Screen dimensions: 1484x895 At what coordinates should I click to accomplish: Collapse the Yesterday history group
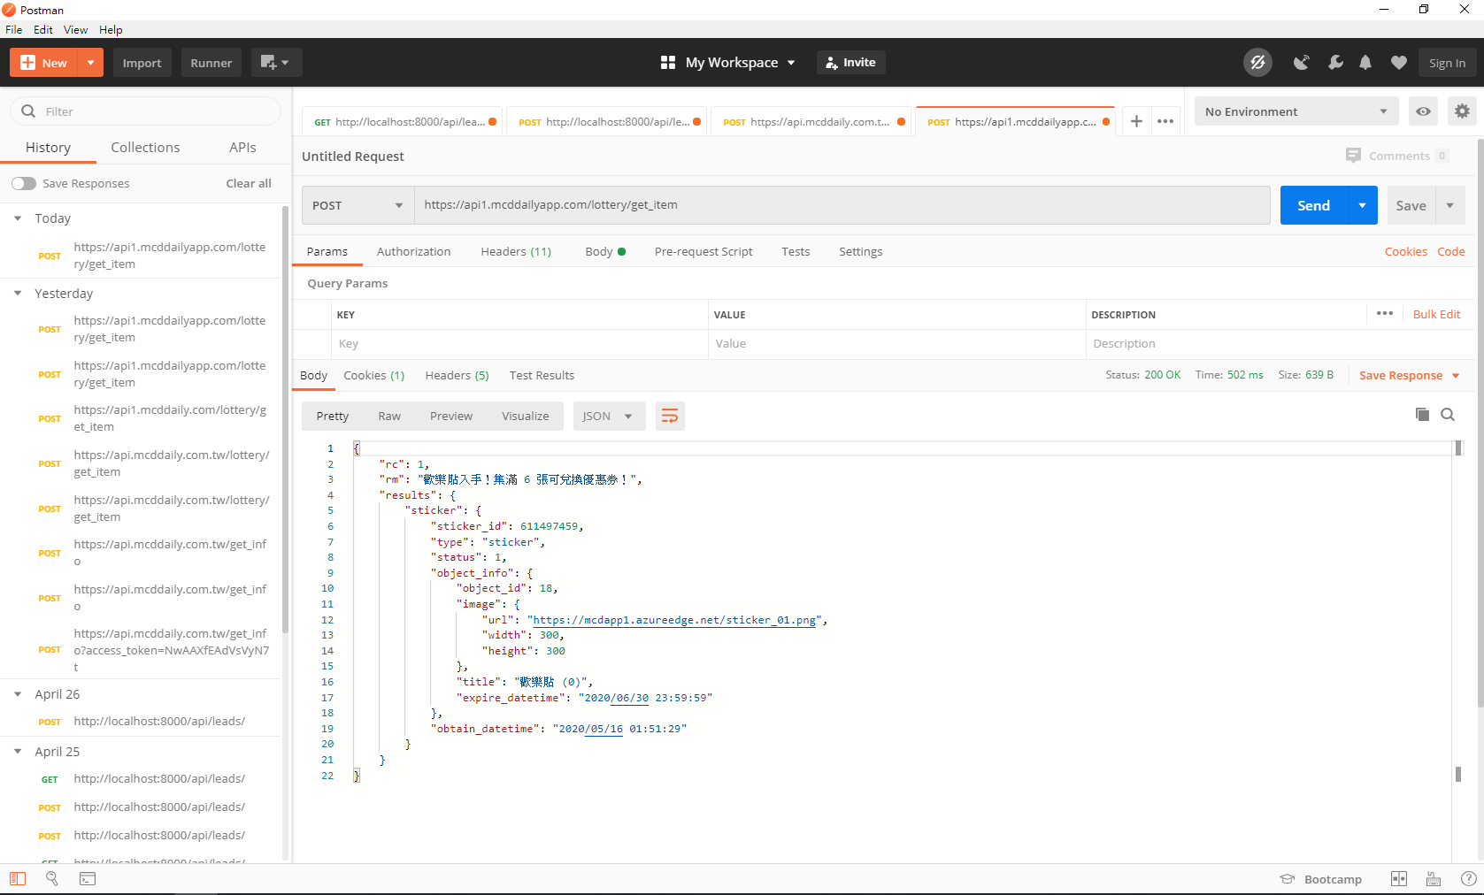[18, 294]
